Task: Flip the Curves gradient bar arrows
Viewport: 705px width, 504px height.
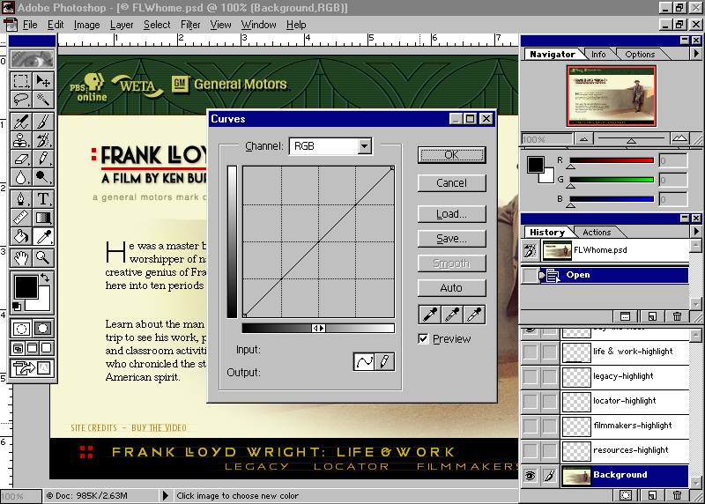Action: point(318,328)
